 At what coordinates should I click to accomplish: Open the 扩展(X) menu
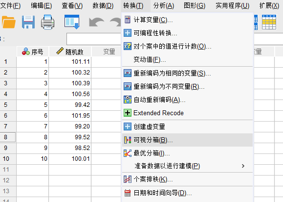pos(269,6)
